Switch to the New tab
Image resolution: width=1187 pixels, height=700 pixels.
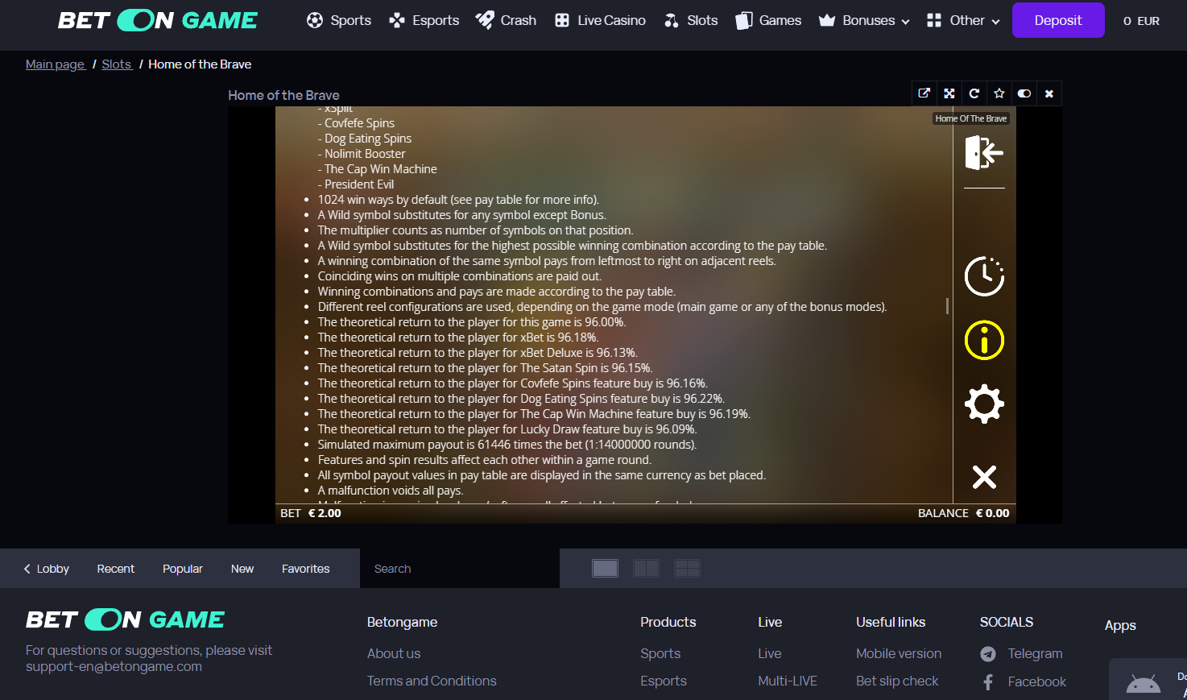click(242, 569)
